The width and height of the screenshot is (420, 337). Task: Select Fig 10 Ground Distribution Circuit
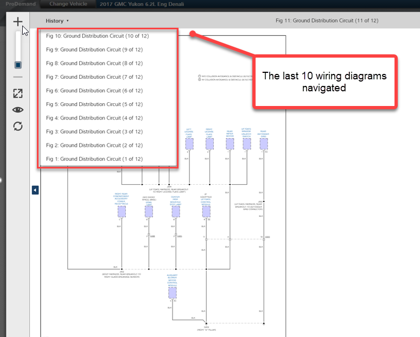coord(97,36)
